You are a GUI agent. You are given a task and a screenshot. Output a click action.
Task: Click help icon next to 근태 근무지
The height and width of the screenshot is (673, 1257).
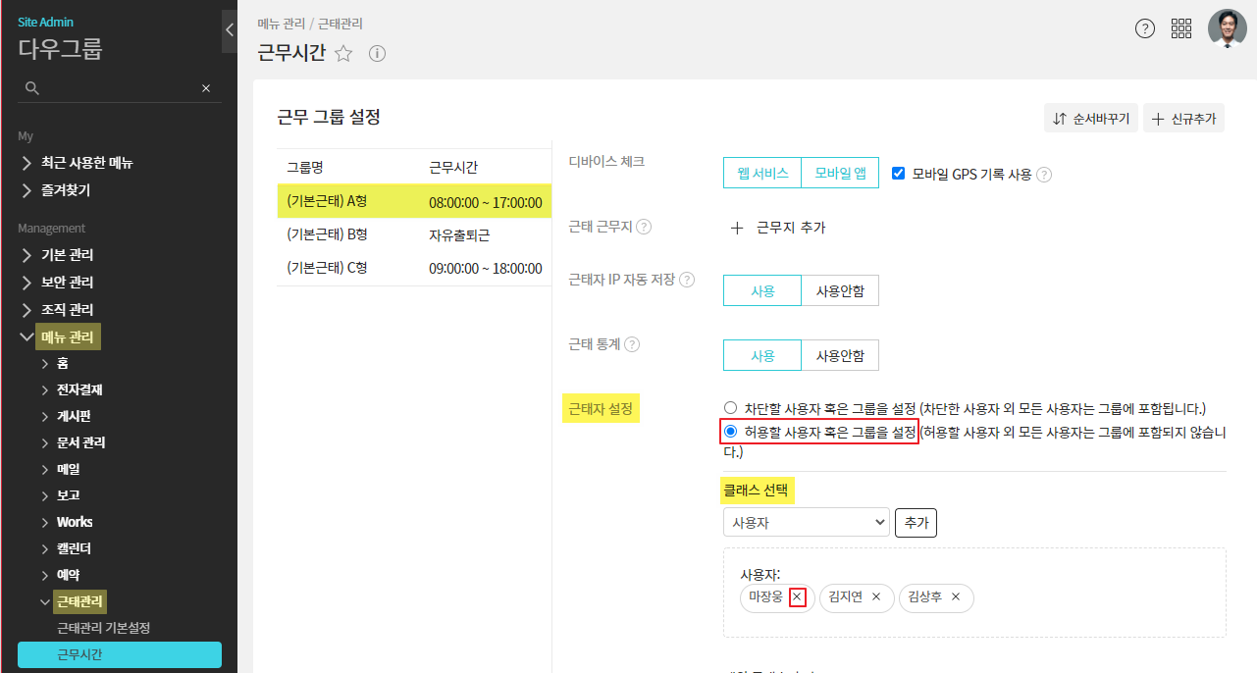(644, 227)
